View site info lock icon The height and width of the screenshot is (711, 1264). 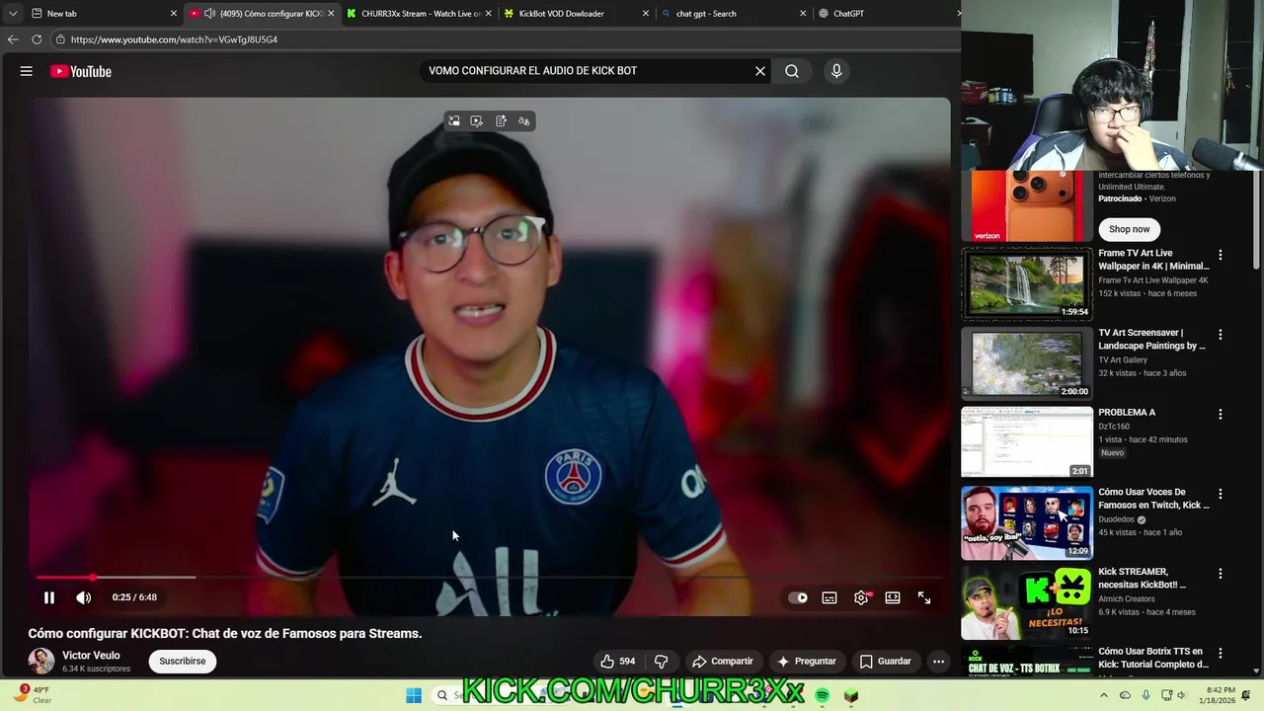[60, 39]
